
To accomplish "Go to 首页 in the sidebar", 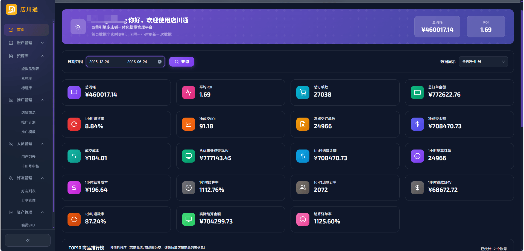I will coord(26,30).
